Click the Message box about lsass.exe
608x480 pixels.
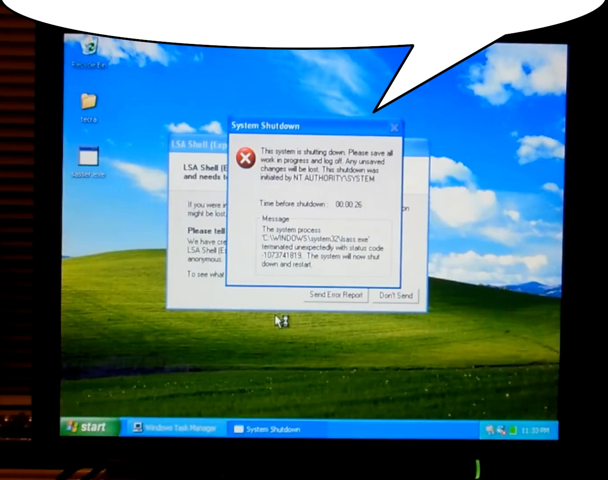pyautogui.click(x=324, y=247)
